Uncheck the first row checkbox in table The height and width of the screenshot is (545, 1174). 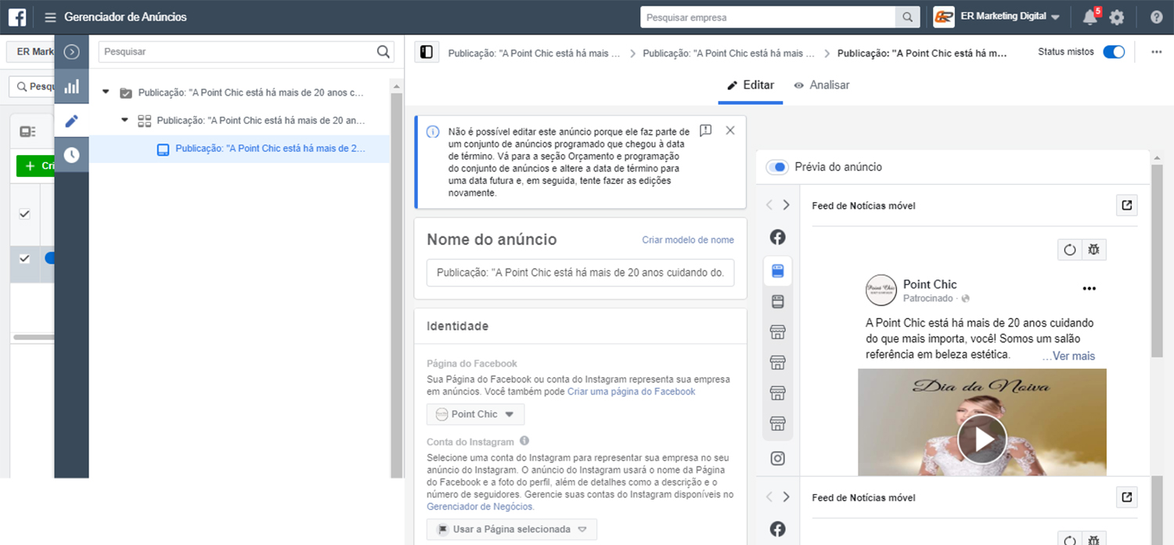pyautogui.click(x=24, y=214)
